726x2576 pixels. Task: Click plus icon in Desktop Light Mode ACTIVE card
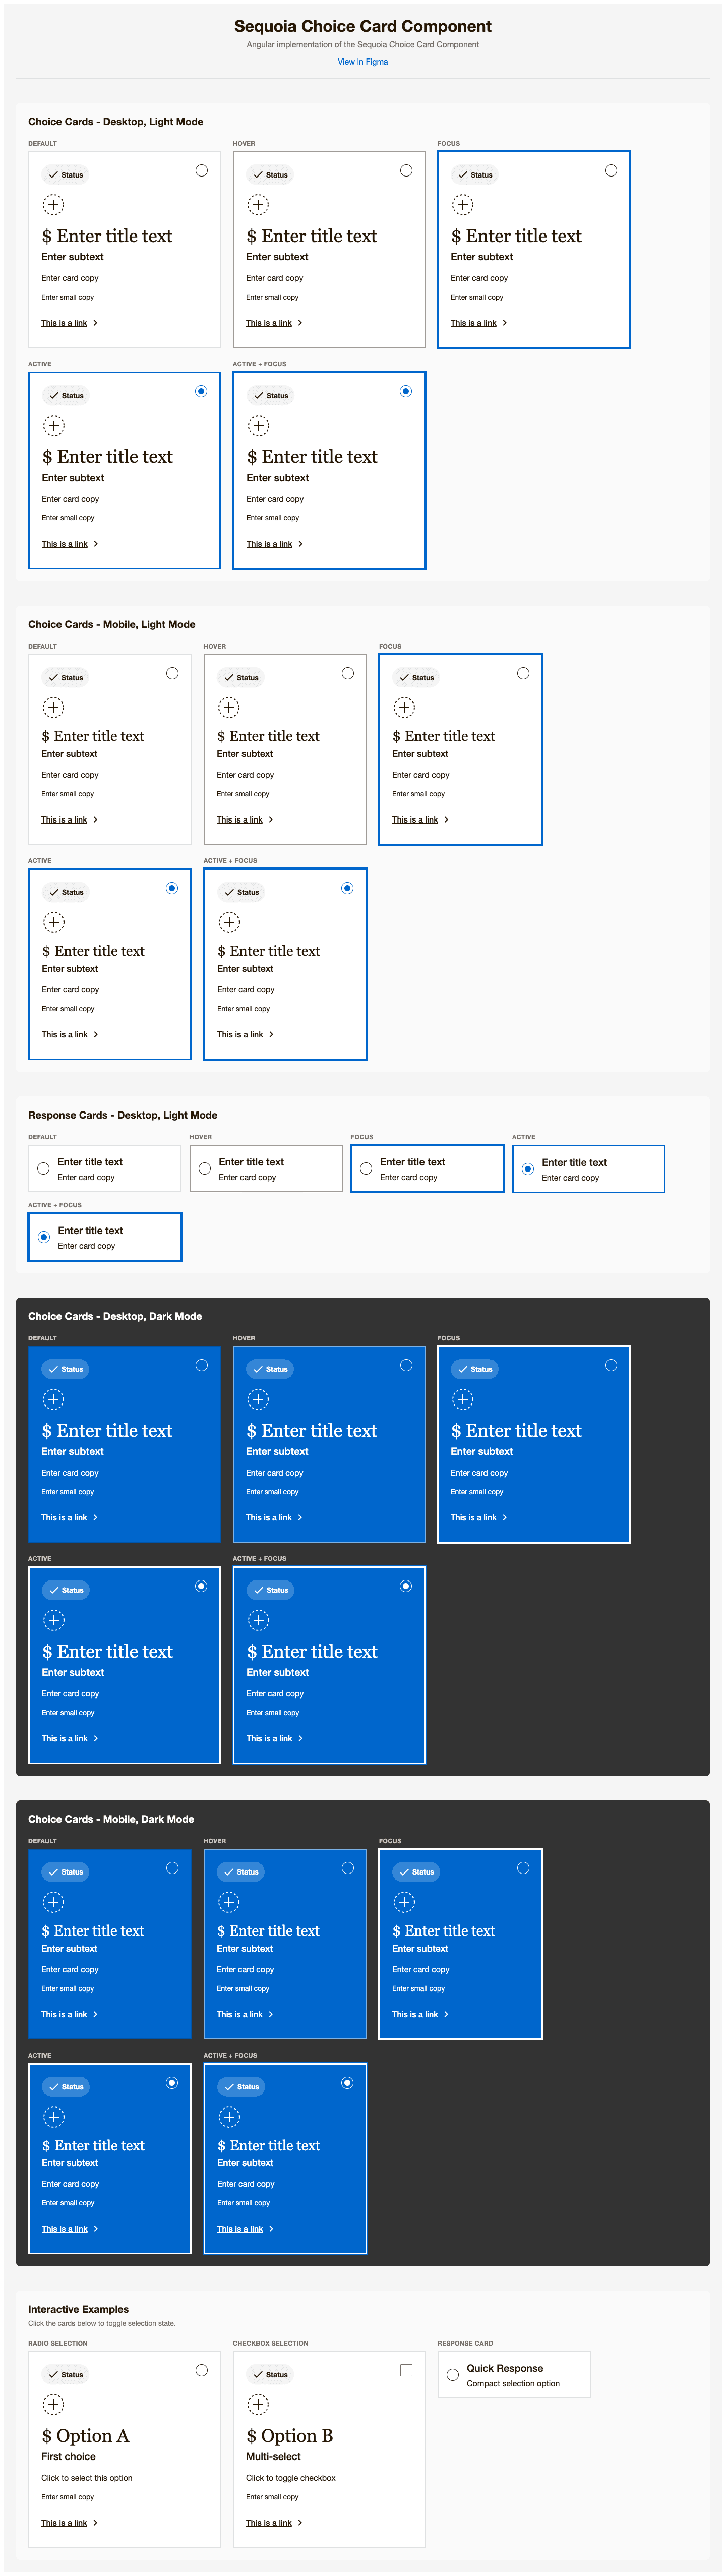coord(54,426)
